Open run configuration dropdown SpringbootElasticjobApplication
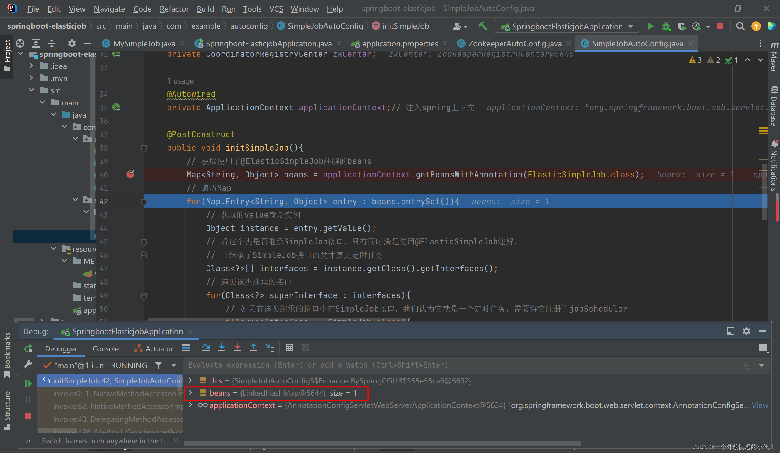This screenshot has height=453, width=780. pyautogui.click(x=567, y=27)
